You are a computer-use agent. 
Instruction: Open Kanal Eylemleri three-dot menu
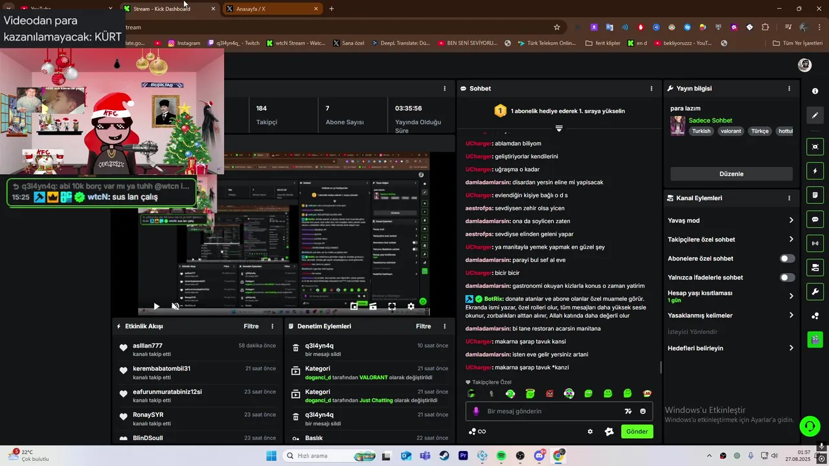(x=789, y=198)
